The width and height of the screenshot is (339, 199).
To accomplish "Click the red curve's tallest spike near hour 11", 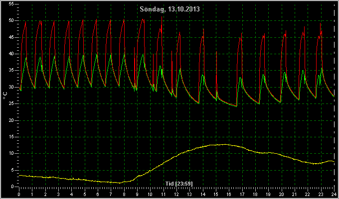I will 162,17.
